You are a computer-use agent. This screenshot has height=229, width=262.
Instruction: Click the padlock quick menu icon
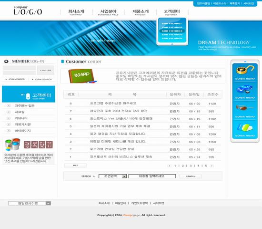(245, 70)
